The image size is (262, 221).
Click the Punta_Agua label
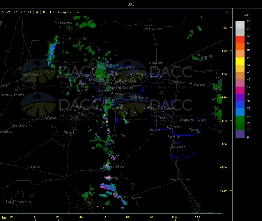[x=133, y=197]
